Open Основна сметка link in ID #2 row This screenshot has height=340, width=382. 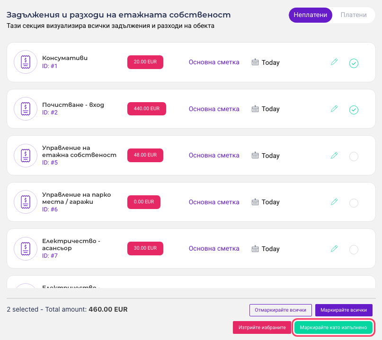[x=214, y=109]
